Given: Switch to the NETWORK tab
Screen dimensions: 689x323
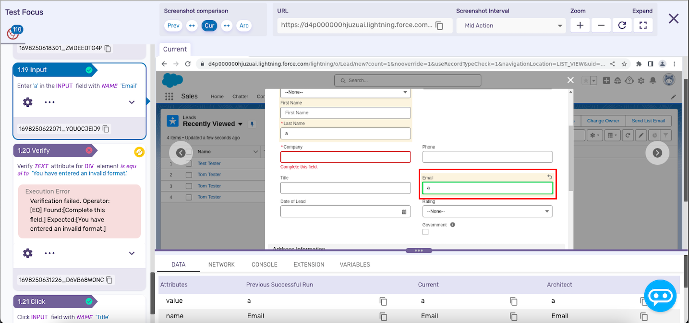Looking at the screenshot, I should [221, 264].
